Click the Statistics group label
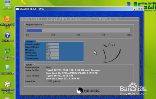 pyautogui.click(x=30, y=42)
